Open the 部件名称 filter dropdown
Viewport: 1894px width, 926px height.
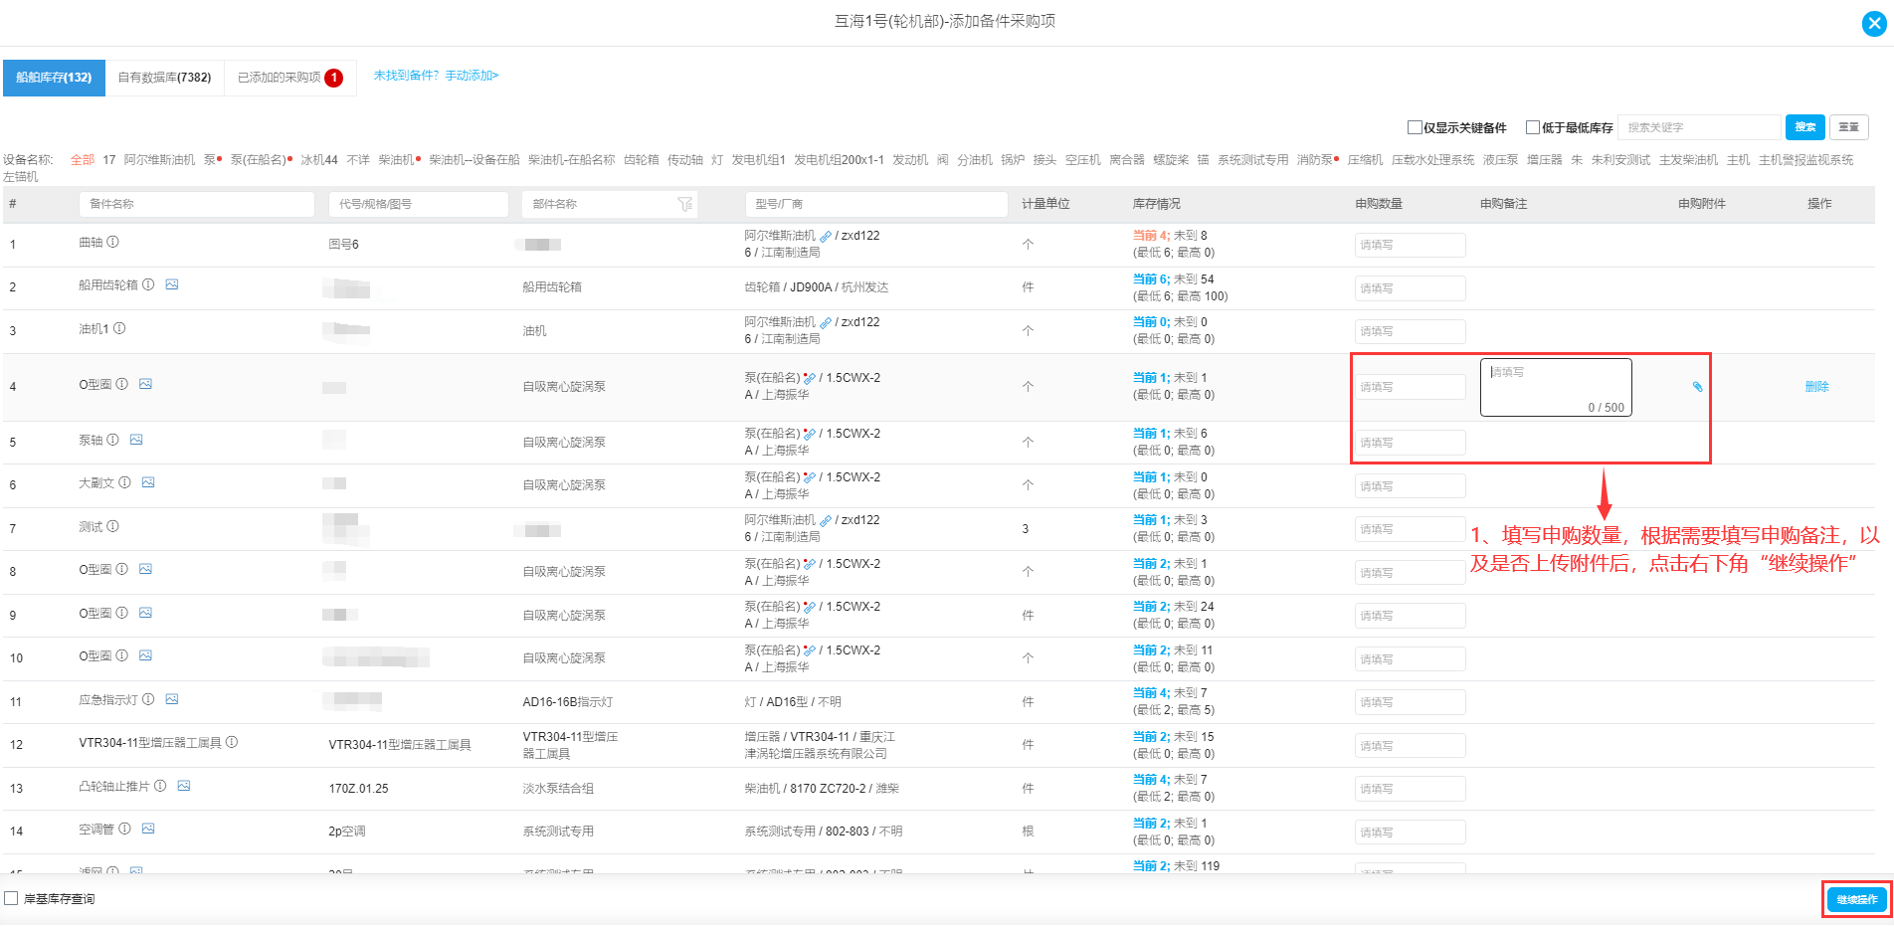coord(685,204)
